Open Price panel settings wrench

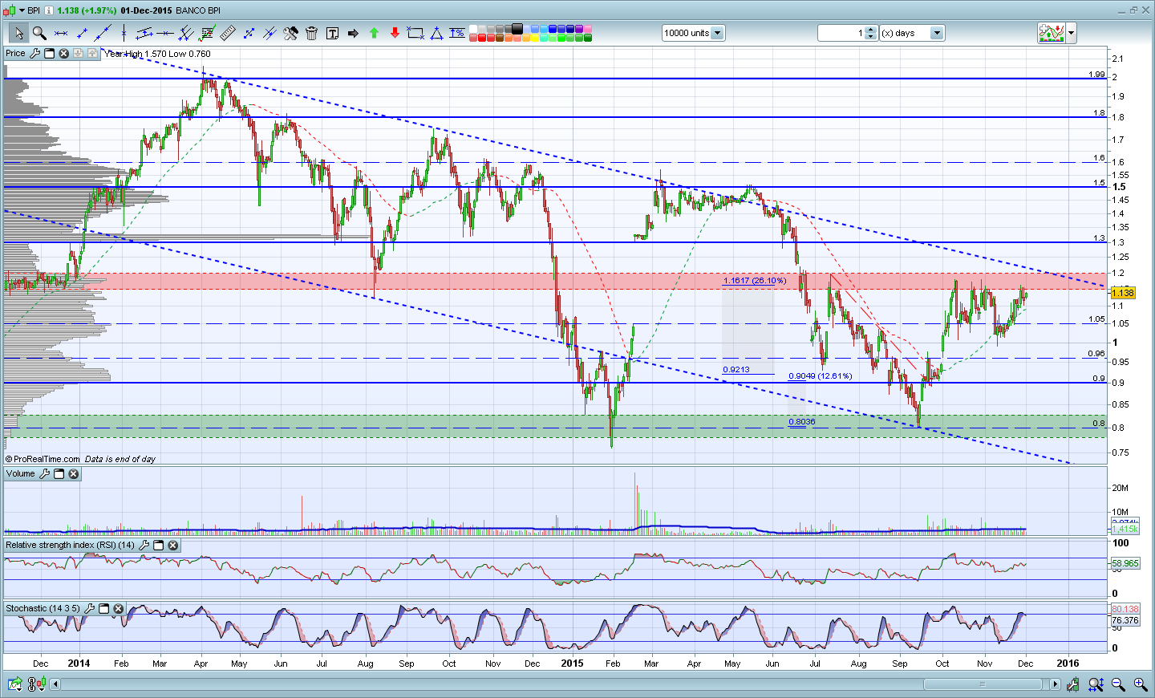point(34,54)
